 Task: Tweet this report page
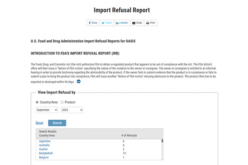click(106, 23)
